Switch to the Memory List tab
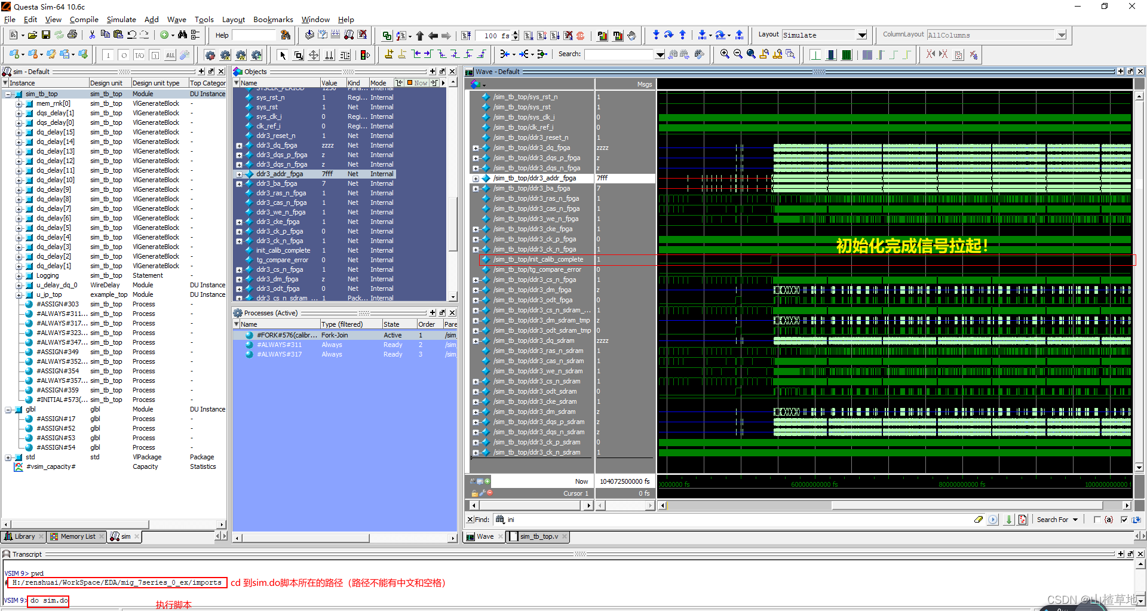Viewport: 1147px width, 611px height. [77, 536]
